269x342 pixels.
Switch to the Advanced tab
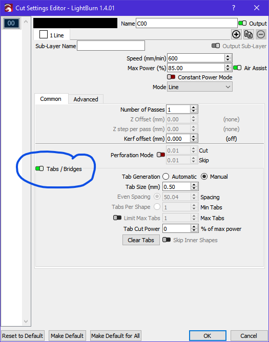[86, 99]
